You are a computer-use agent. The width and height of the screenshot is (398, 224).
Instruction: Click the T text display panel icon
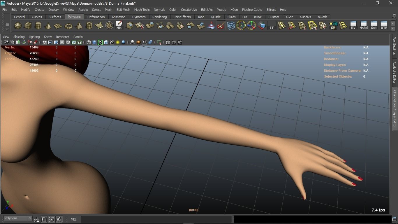point(79,42)
